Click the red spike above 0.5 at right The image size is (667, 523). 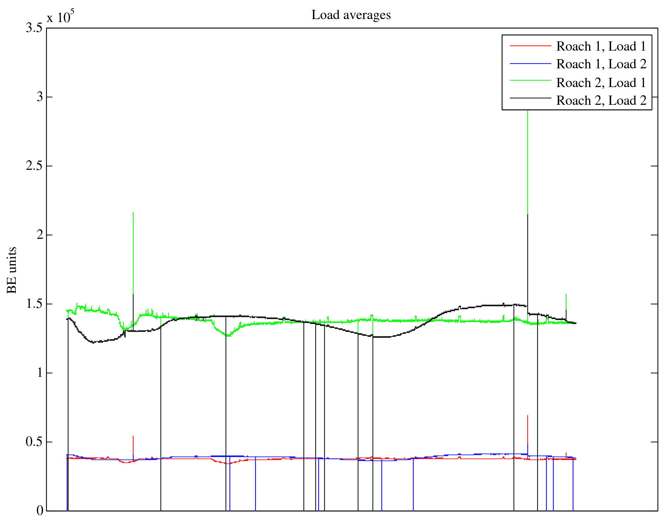(528, 427)
